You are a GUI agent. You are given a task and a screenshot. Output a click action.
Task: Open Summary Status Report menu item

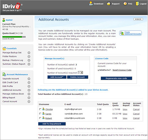[14, 64]
